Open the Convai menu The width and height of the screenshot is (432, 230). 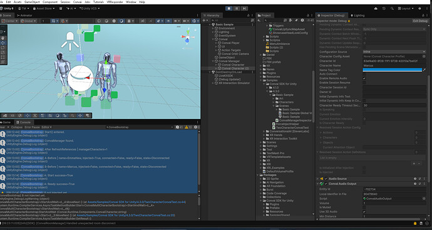tap(78, 2)
